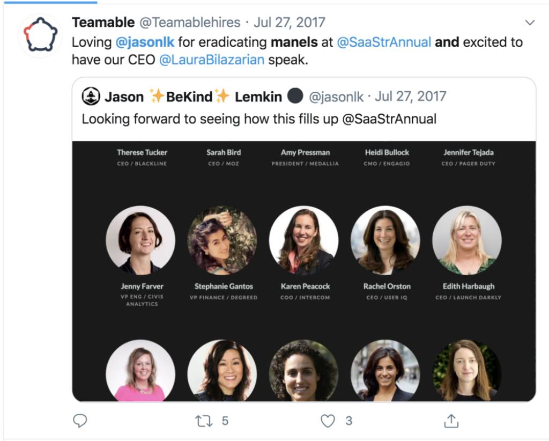Open the @SaaStrAnnual mention in Teamable's tweet
This screenshot has height=441, width=549.
383,42
